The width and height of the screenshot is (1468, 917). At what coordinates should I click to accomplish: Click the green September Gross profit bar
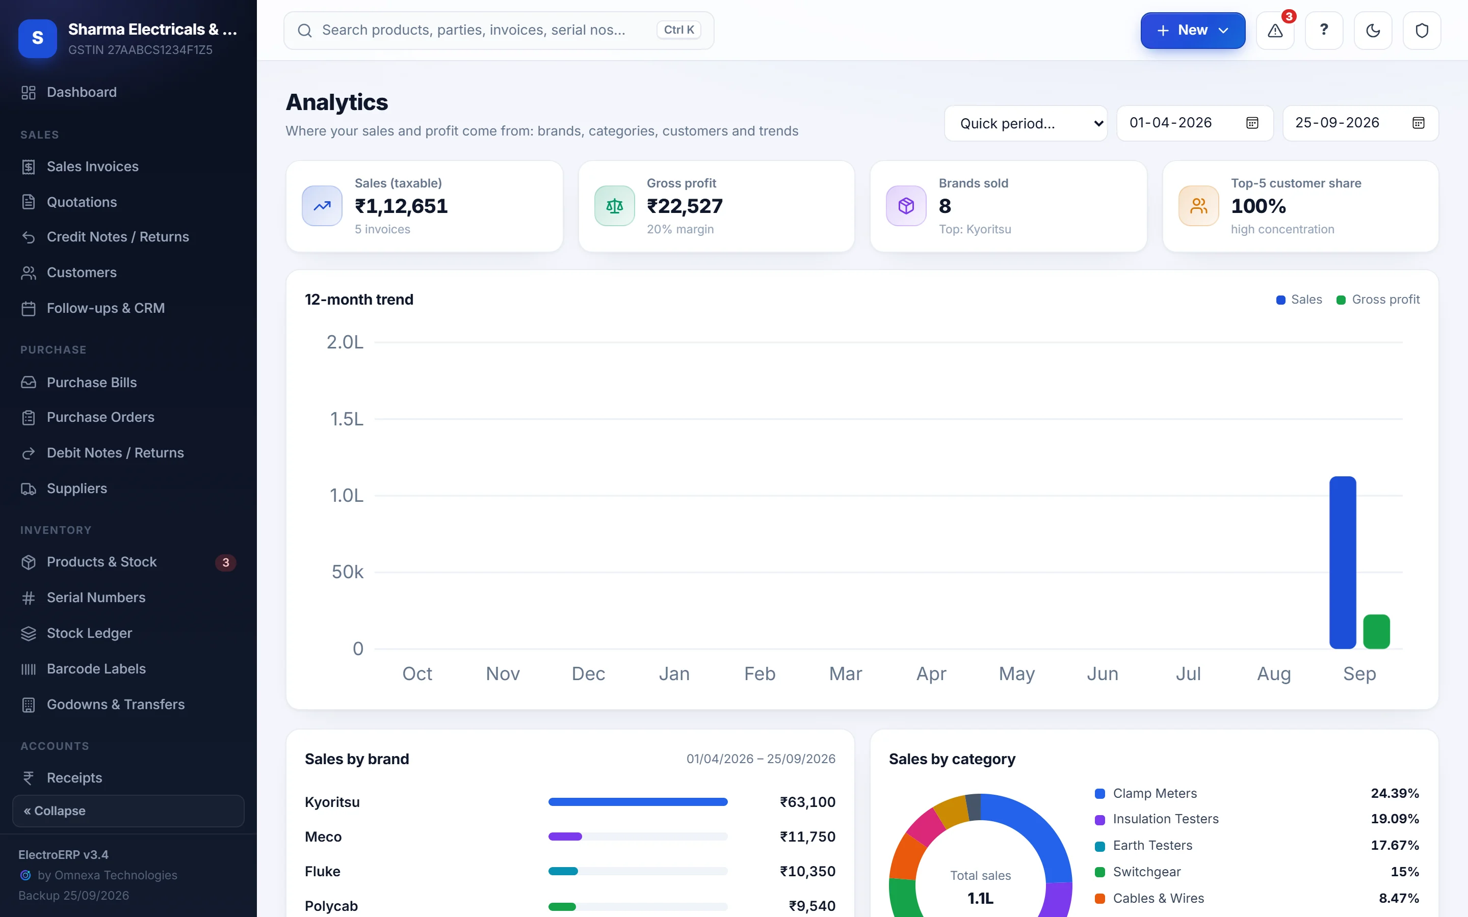tap(1376, 632)
